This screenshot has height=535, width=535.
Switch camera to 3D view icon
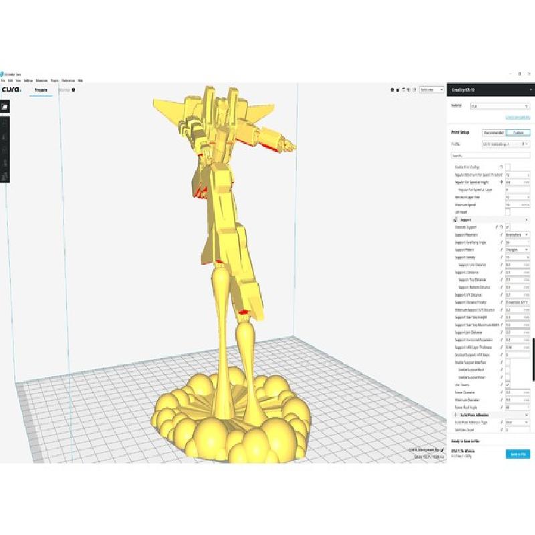click(x=392, y=90)
